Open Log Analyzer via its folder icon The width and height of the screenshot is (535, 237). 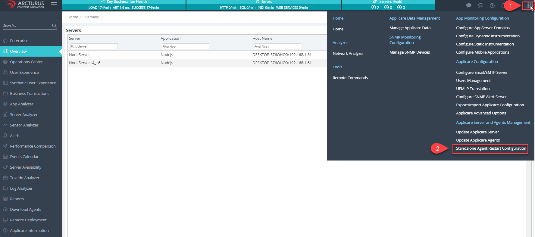click(x=5, y=188)
